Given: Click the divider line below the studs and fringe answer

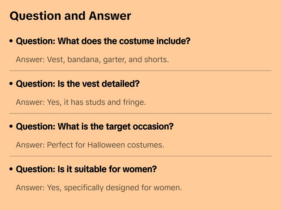Looking at the screenshot, I should [140, 113].
